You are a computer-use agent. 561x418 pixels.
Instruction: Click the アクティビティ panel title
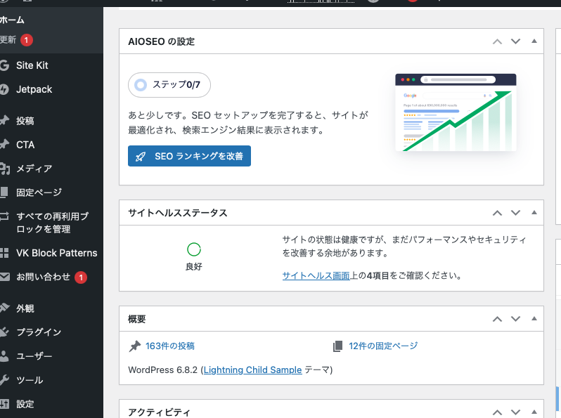(x=159, y=412)
